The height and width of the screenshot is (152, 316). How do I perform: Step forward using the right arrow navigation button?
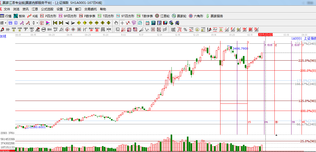click(73, 23)
